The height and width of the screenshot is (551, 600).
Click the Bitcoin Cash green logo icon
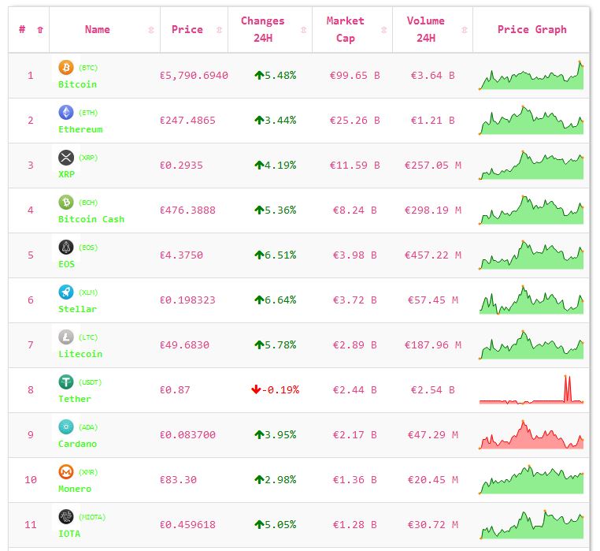pyautogui.click(x=66, y=203)
